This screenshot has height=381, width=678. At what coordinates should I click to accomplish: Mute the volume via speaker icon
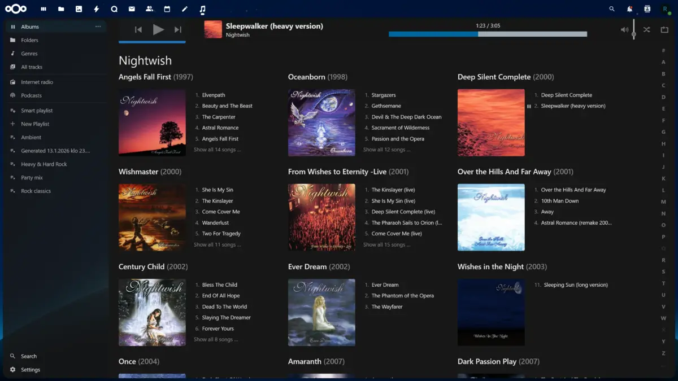pyautogui.click(x=624, y=30)
